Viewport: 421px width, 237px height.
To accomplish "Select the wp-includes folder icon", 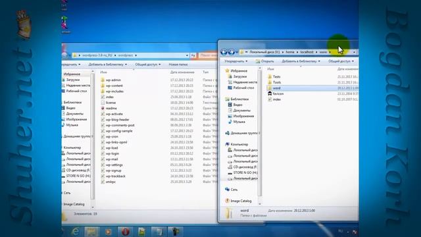I will 103,92.
